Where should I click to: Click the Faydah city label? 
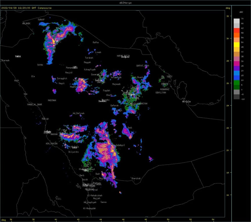pos(106,90)
